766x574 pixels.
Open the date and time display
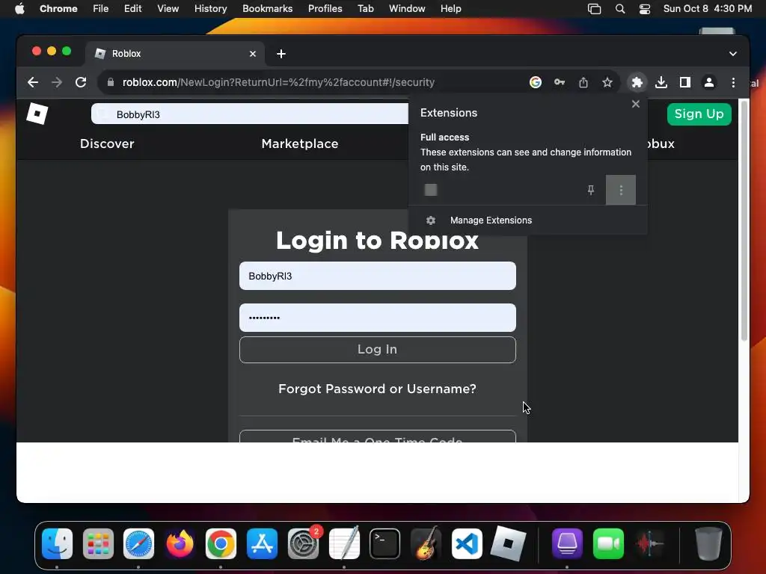708,8
